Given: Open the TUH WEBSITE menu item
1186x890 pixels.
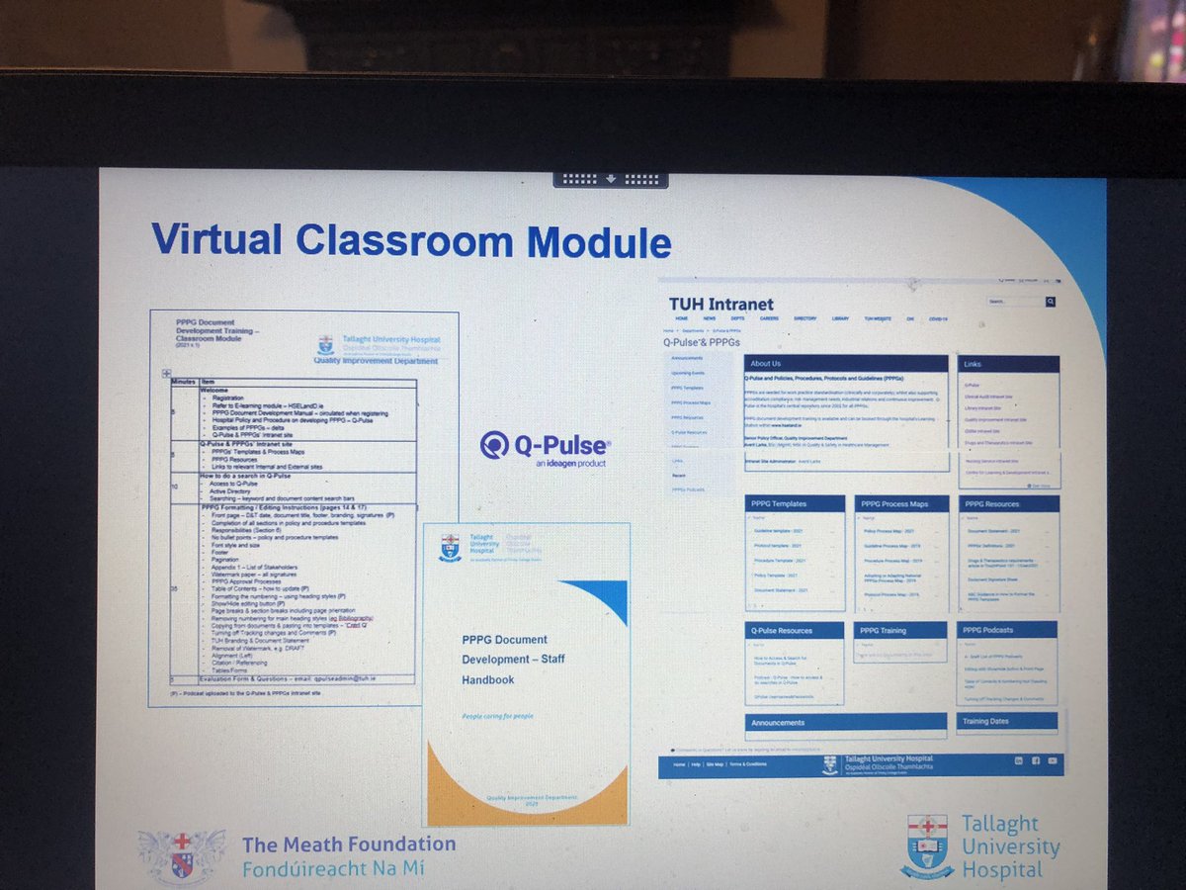Looking at the screenshot, I should coord(878,318).
